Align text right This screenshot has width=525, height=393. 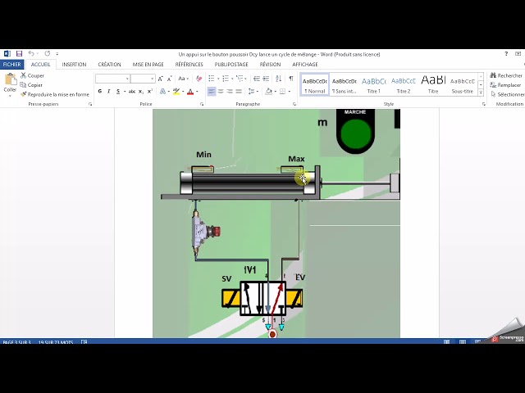click(230, 91)
